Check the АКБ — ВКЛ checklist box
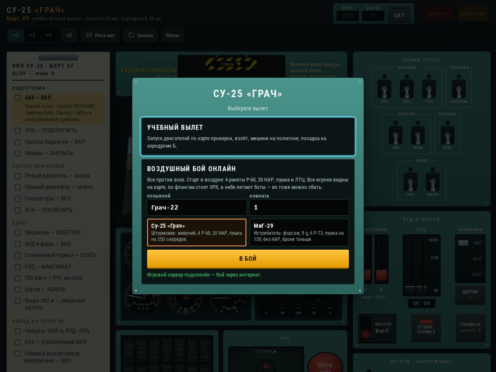This screenshot has width=496, height=372. [x=18, y=98]
